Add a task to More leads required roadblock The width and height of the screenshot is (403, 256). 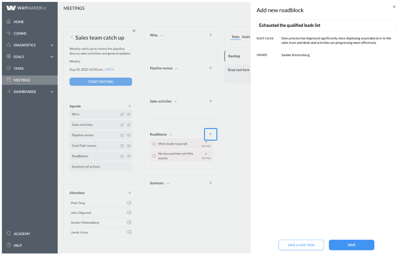pos(206,144)
